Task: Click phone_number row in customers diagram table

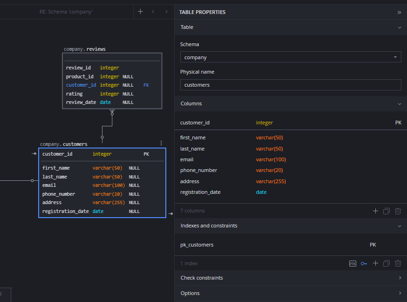Action: click(102, 194)
